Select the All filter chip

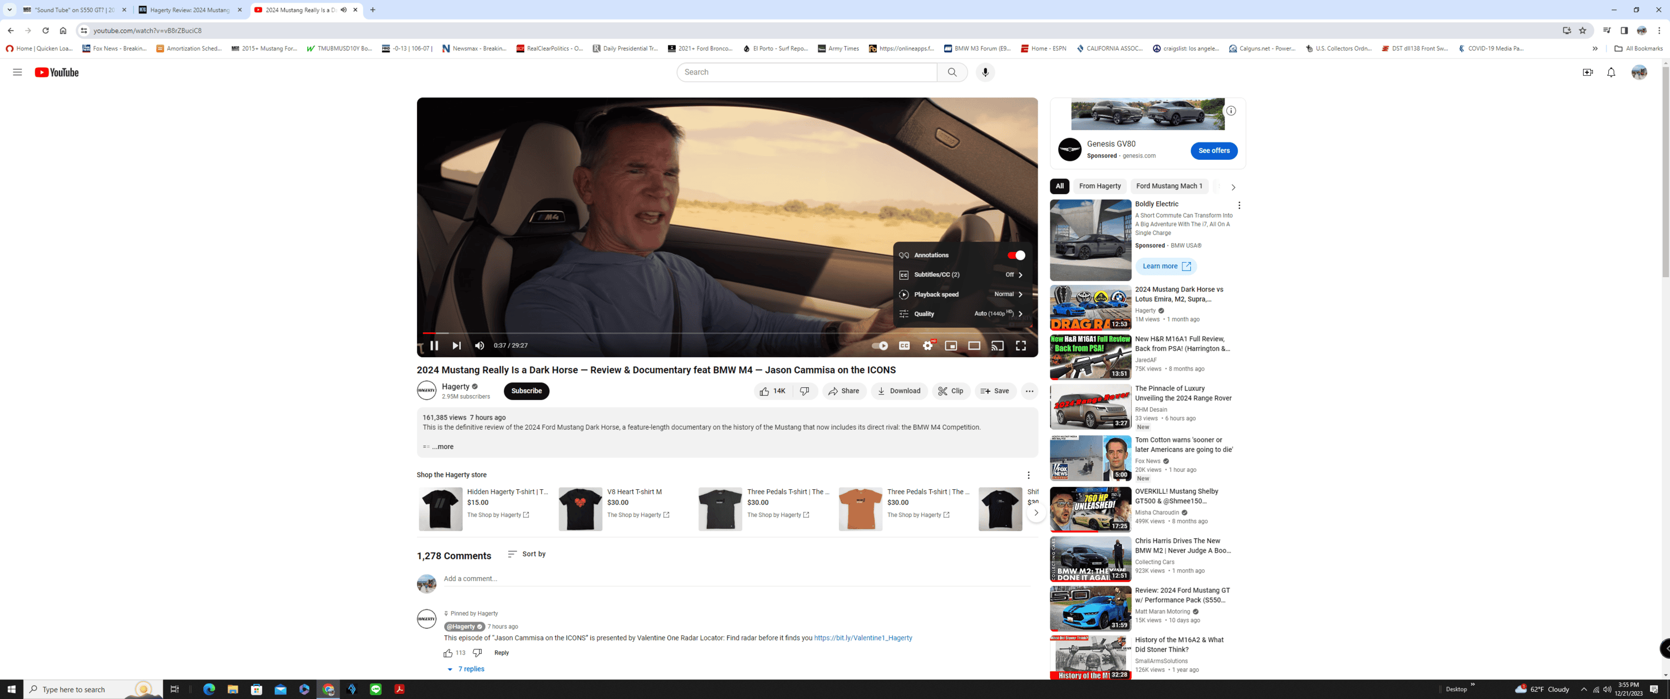[x=1059, y=186]
